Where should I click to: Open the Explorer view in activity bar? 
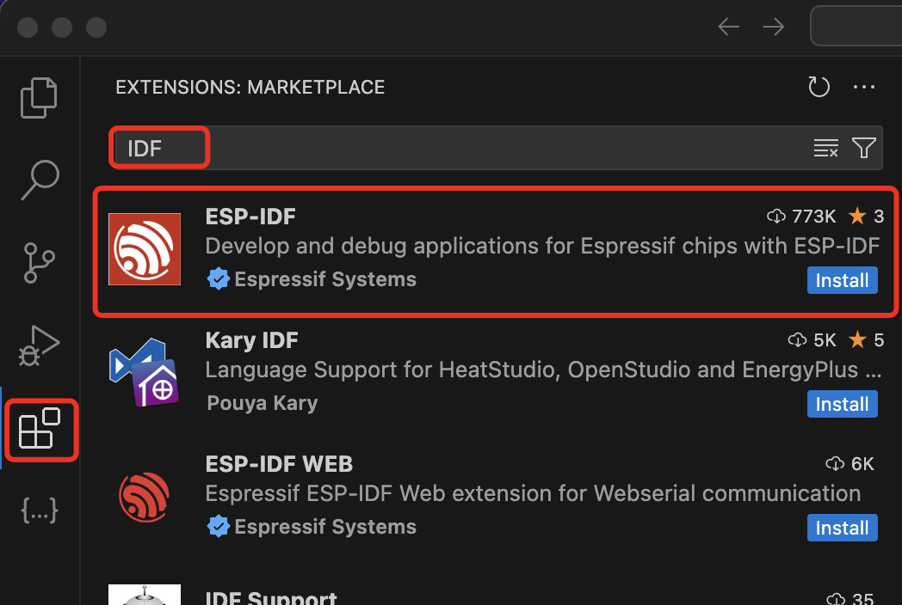39,98
